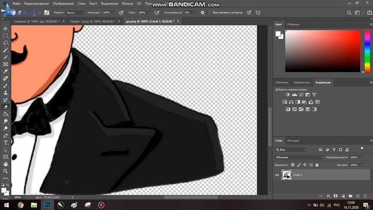
Task: Pick a color in the color field
Action: tap(323, 51)
